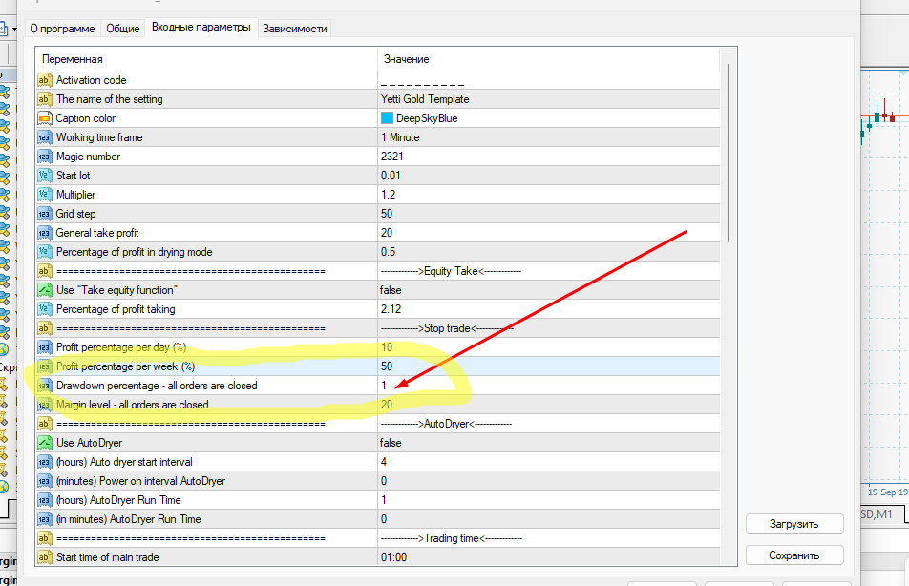909x586 pixels.
Task: Select the Drawdown percentage - all orders are closed row
Action: pyautogui.click(x=378, y=386)
